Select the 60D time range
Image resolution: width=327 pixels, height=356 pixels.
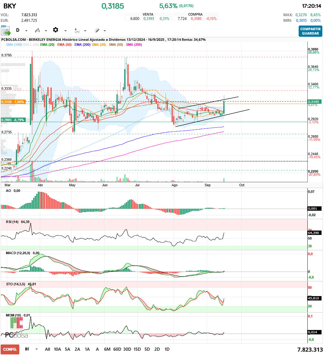(117, 349)
